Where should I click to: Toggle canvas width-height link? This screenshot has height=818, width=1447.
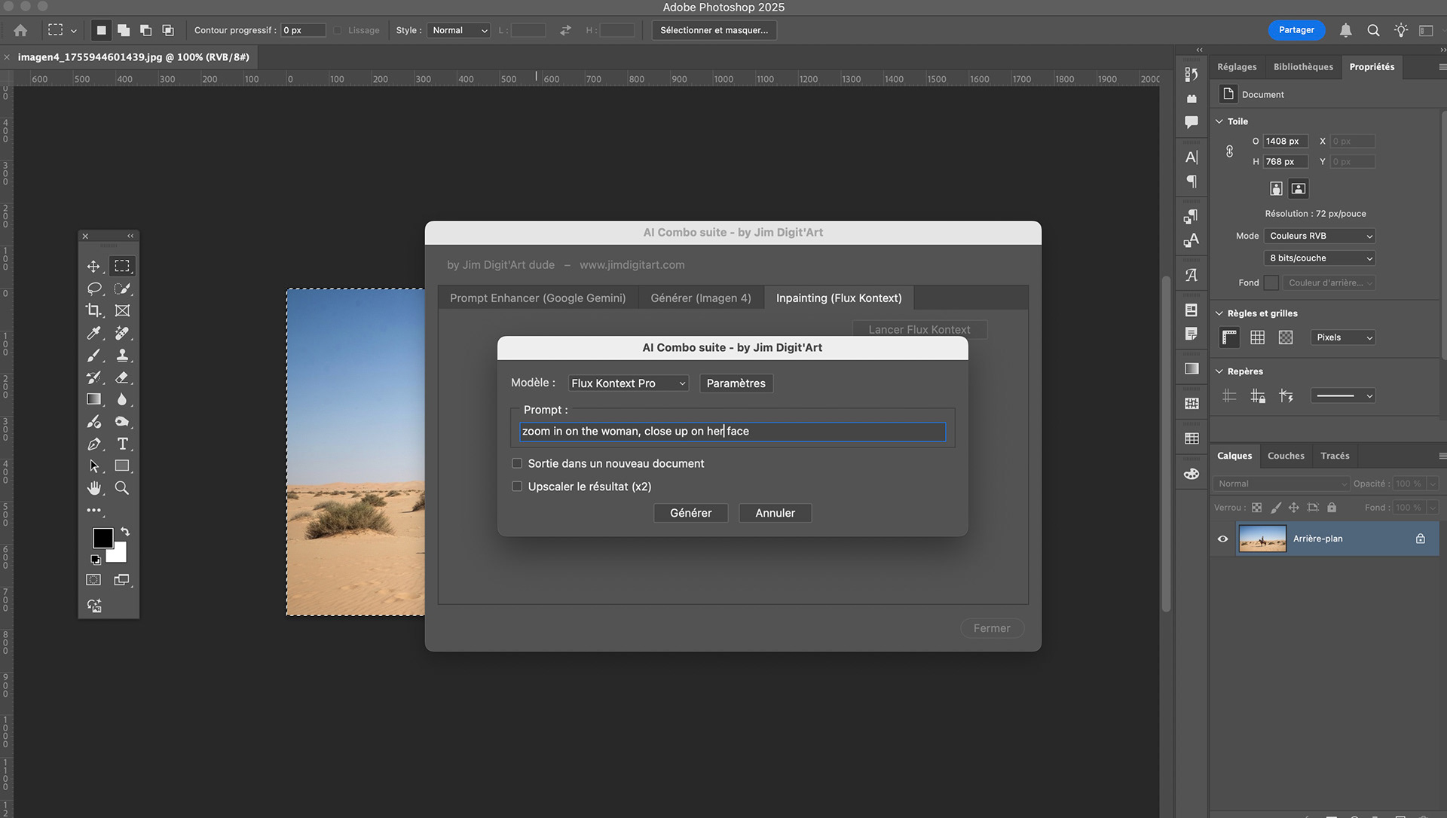coord(1229,151)
